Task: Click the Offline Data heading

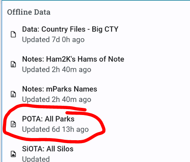Action: tap(29, 12)
